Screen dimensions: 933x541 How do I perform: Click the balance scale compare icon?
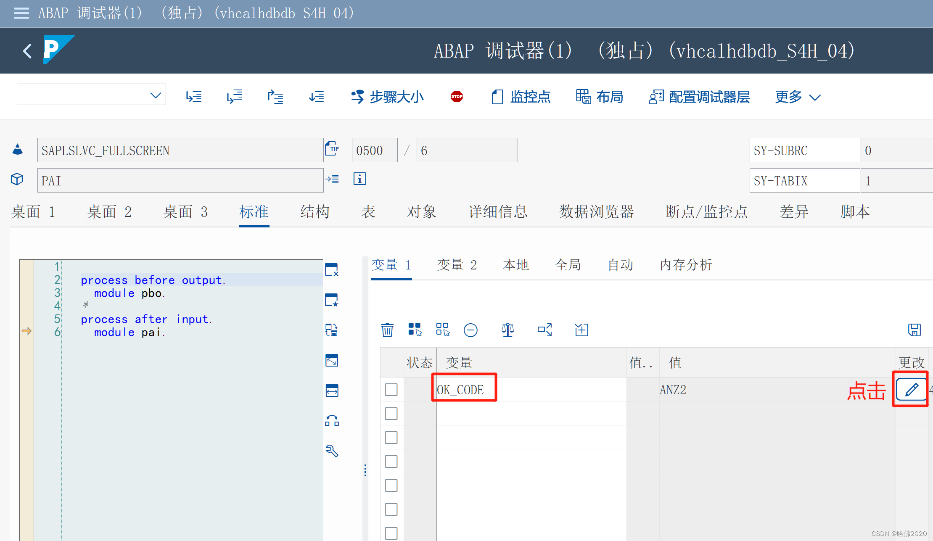click(507, 330)
